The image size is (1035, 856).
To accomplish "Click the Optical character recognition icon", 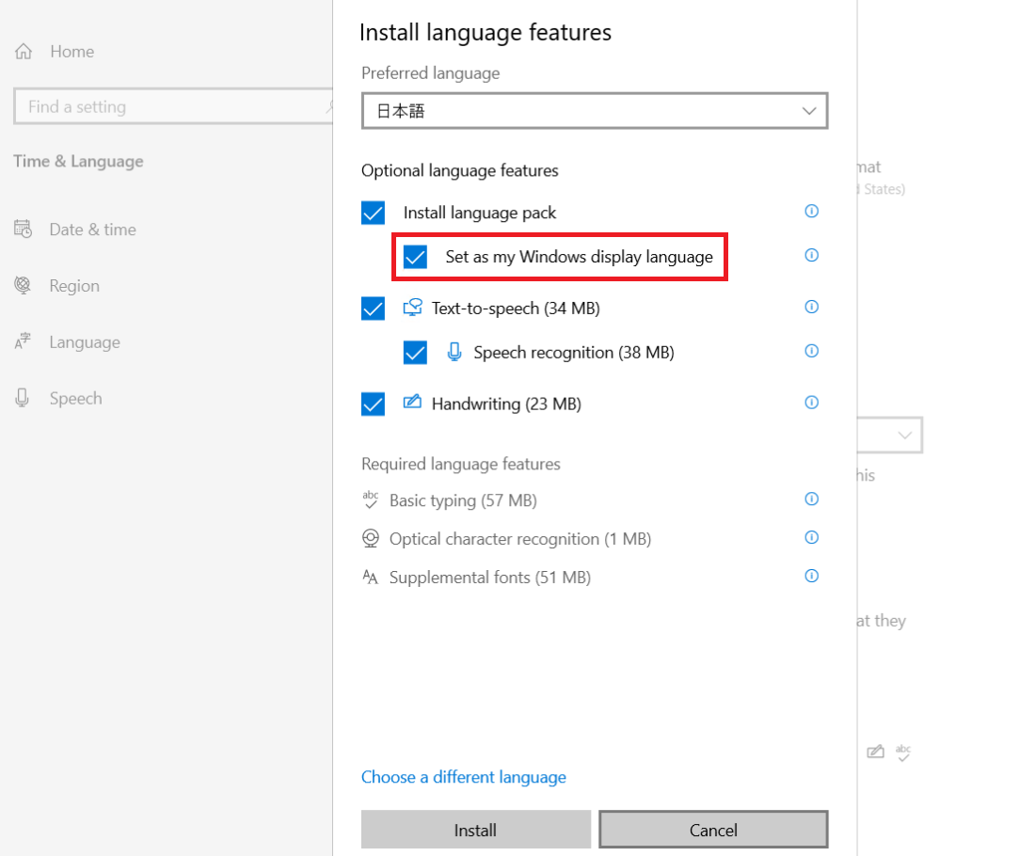I will point(371,539).
